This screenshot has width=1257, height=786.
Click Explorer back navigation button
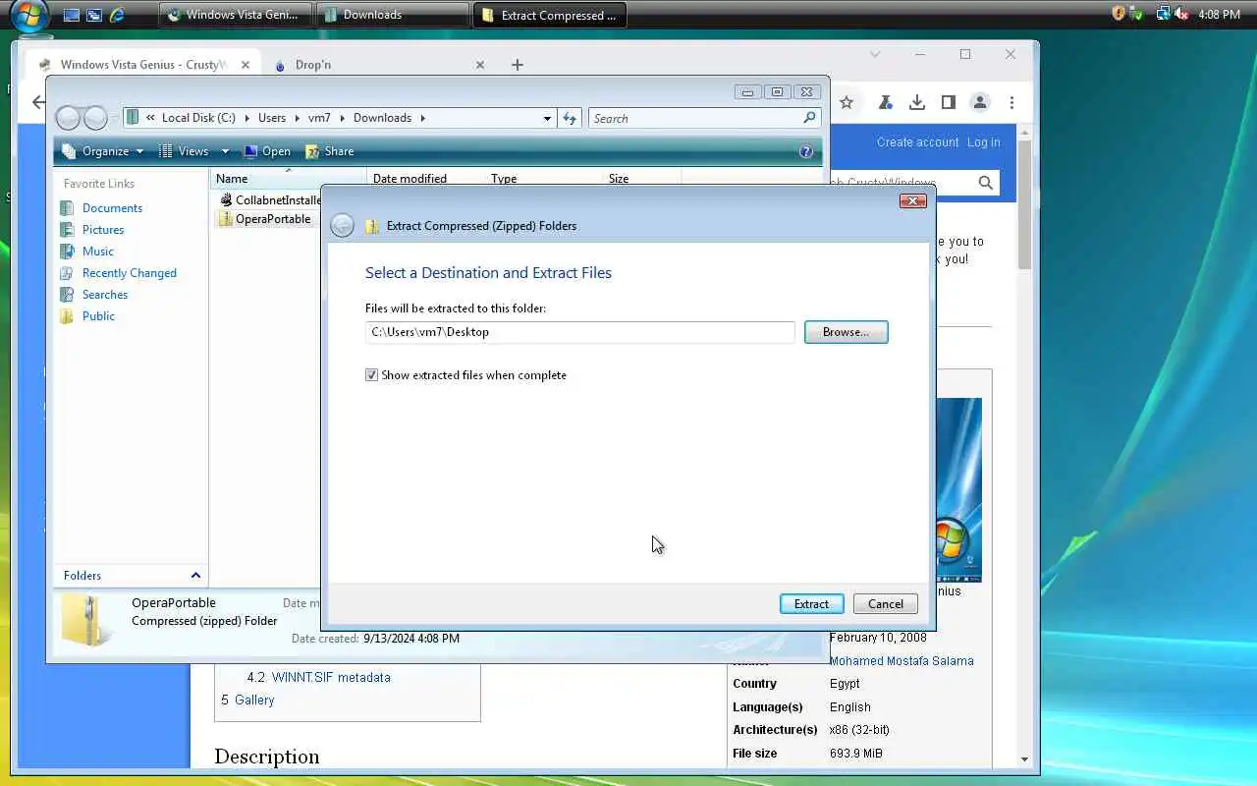pos(68,119)
